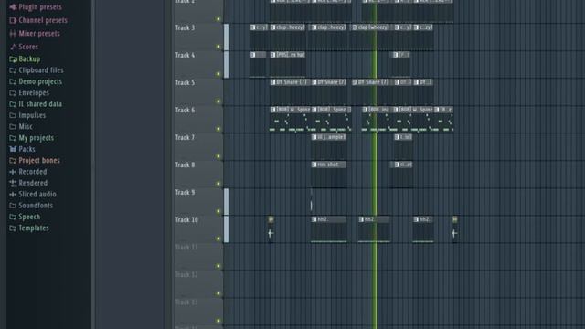
Task: Select the thin clip on Track 9
Action: tap(311, 201)
